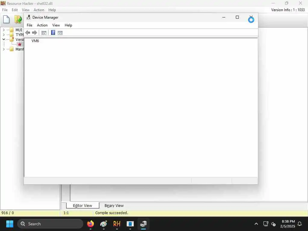Switch to Resource Hacker taskbar icon

click(117, 224)
